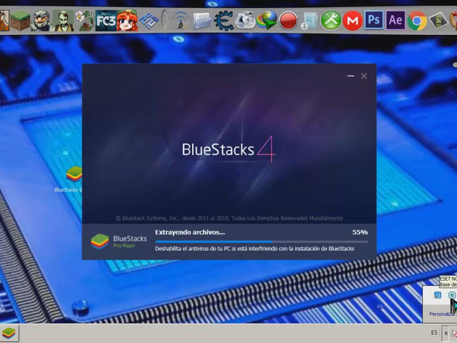
Task: Open the blue file folder dock icon
Action: [x=202, y=21]
